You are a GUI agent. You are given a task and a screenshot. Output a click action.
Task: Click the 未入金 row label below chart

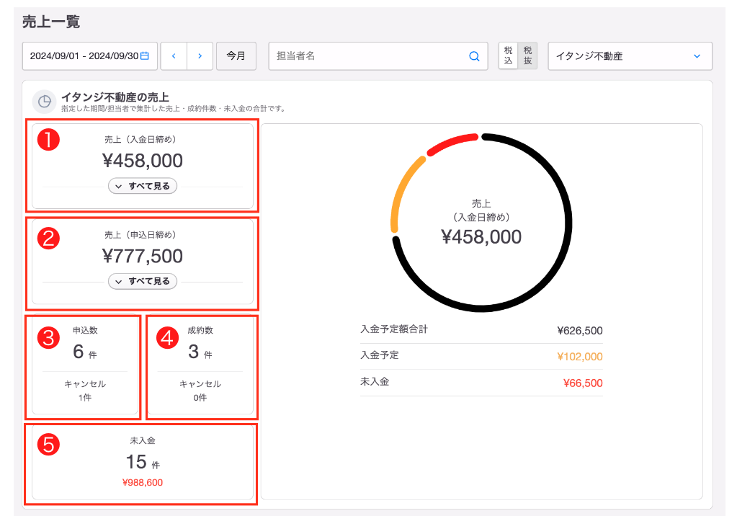click(375, 381)
